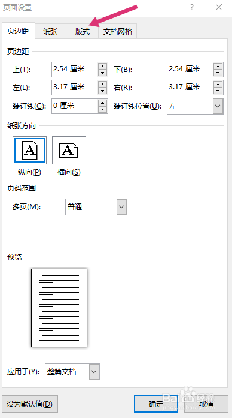Screen dimensions: 232x418
Task: Click the right margin 右(R) input field
Action: tap(190, 87)
